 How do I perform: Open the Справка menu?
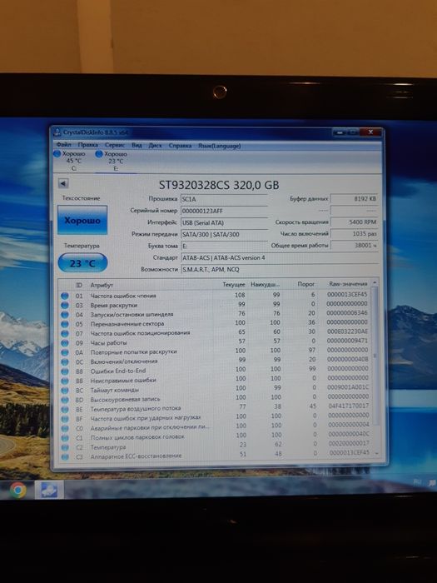click(180, 146)
